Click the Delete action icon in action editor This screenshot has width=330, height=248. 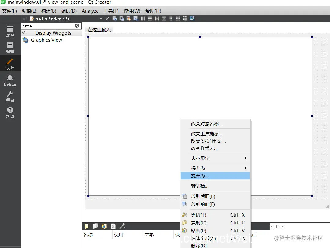(113, 226)
